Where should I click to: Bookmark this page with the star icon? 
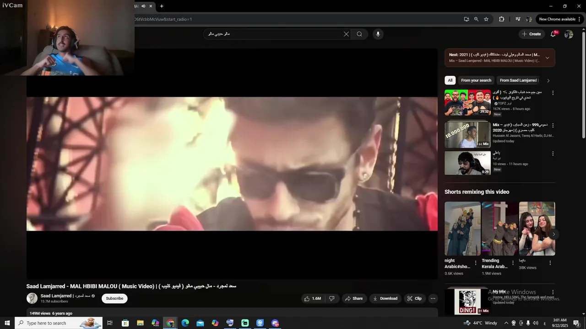pos(486,19)
